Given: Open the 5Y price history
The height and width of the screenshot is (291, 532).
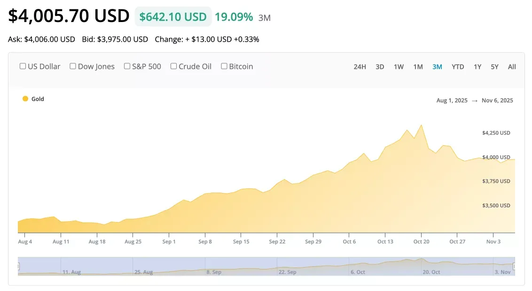Looking at the screenshot, I should pyautogui.click(x=494, y=67).
